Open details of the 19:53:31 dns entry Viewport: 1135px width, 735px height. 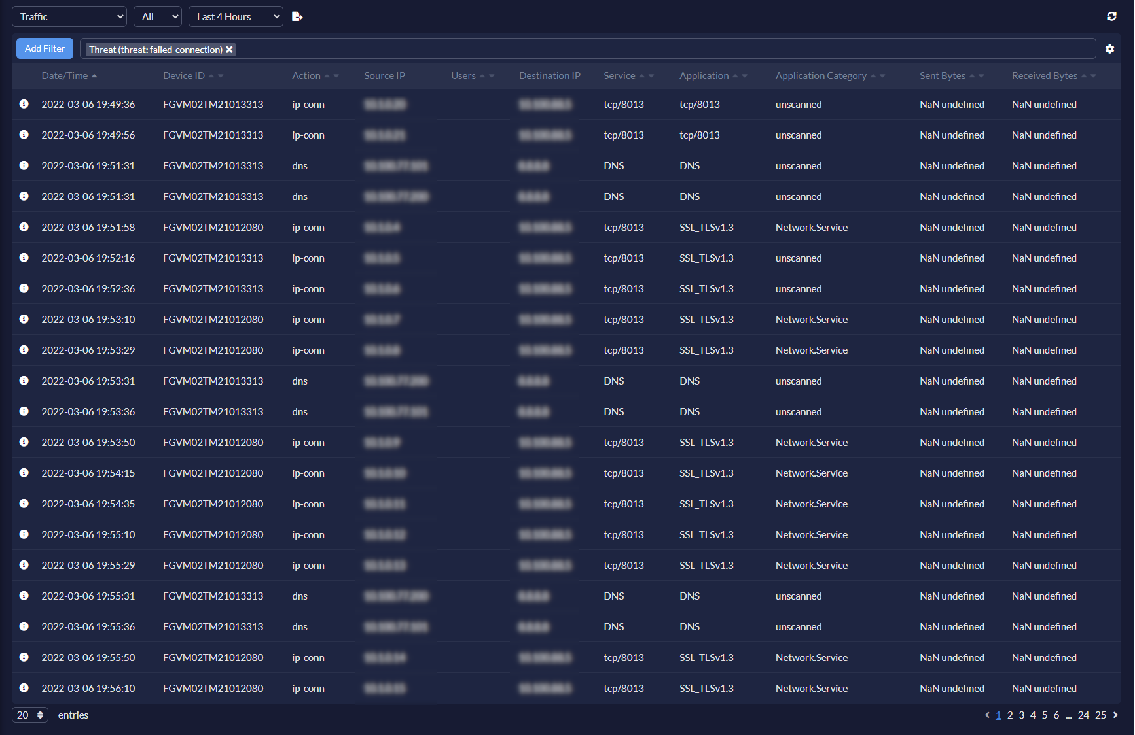pos(24,381)
